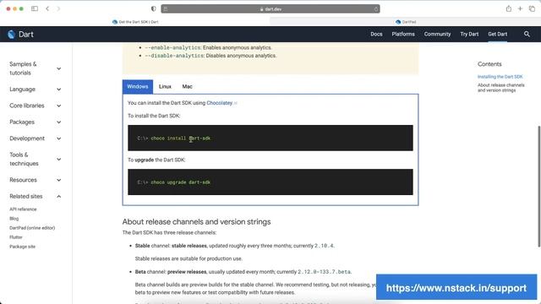The image size is (541, 304).
Task: Click the dart.dev address bar
Action: click(270, 9)
